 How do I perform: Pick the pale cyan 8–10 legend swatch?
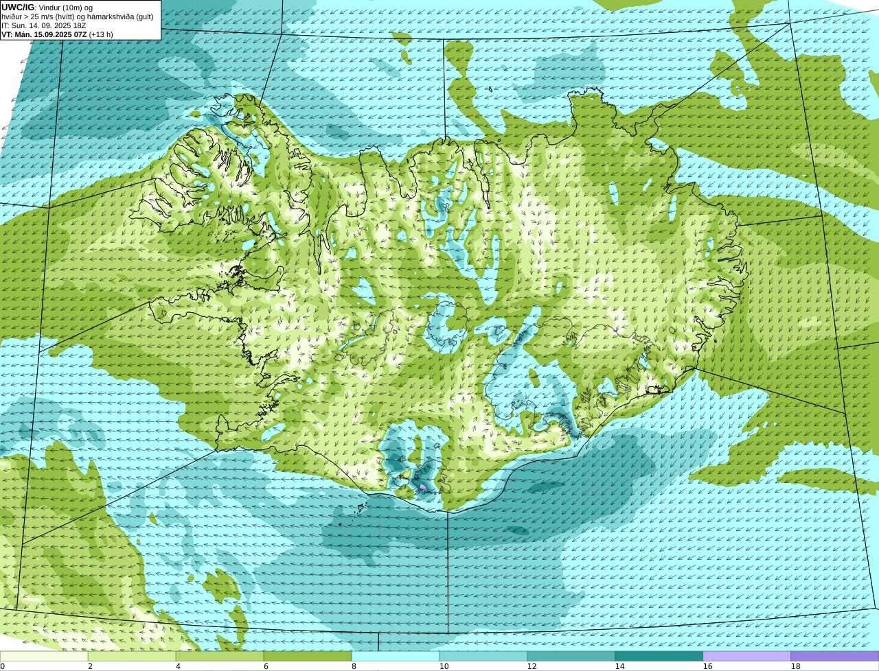(x=396, y=656)
